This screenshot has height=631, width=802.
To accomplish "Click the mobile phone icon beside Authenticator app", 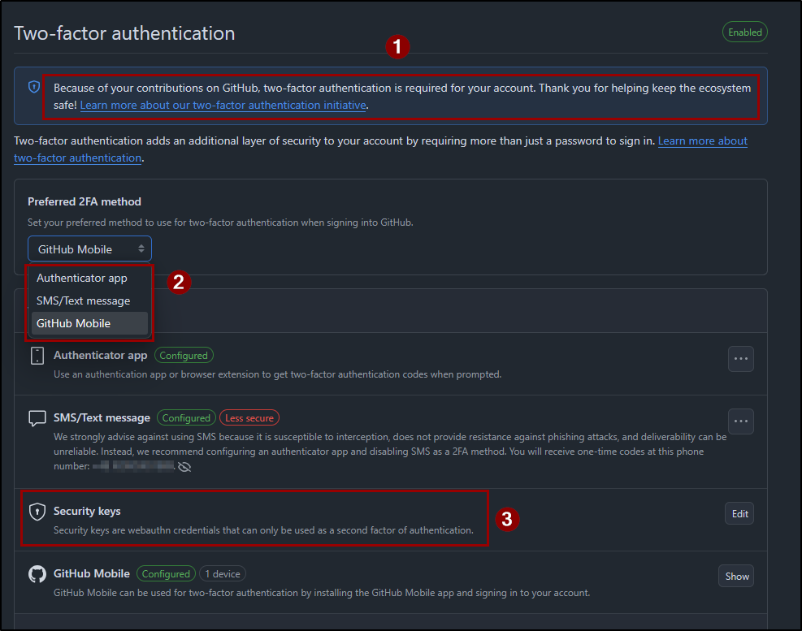I will (x=37, y=355).
